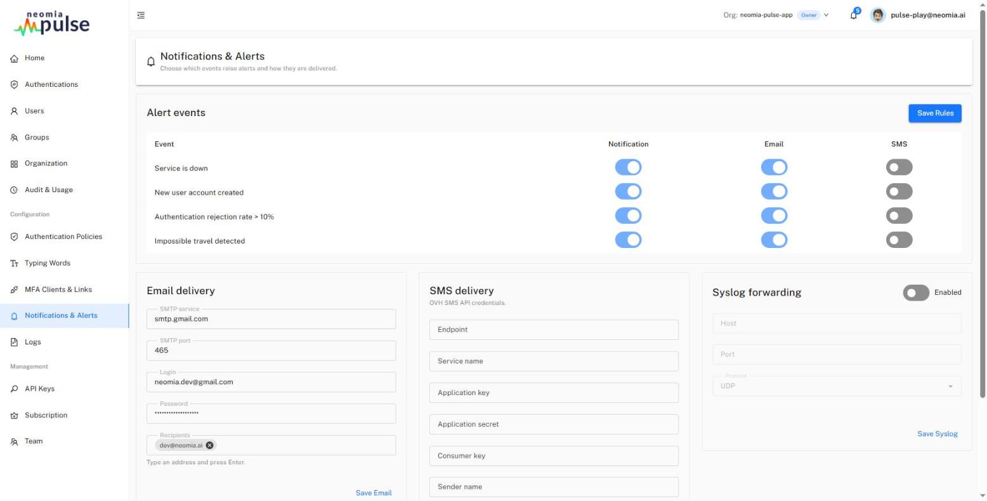This screenshot has height=501, width=987.
Task: Click the user avatar picture
Action: (878, 15)
